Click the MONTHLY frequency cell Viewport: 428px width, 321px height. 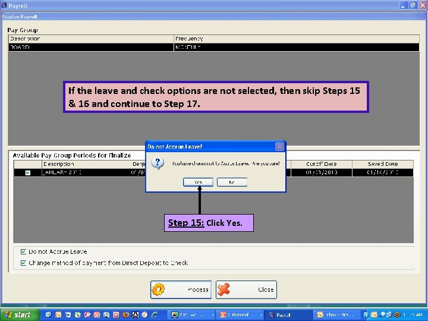pyautogui.click(x=297, y=47)
